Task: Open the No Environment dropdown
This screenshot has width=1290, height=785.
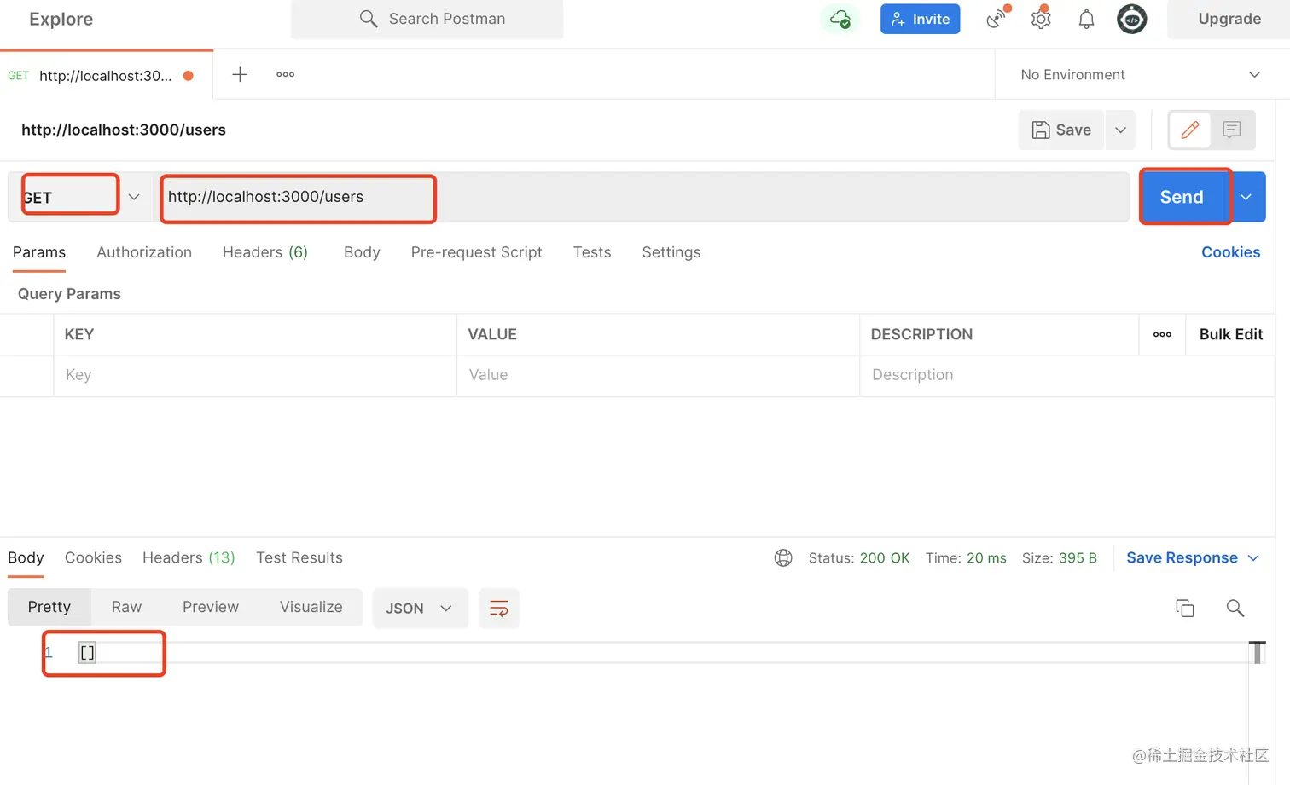Action: (1141, 75)
